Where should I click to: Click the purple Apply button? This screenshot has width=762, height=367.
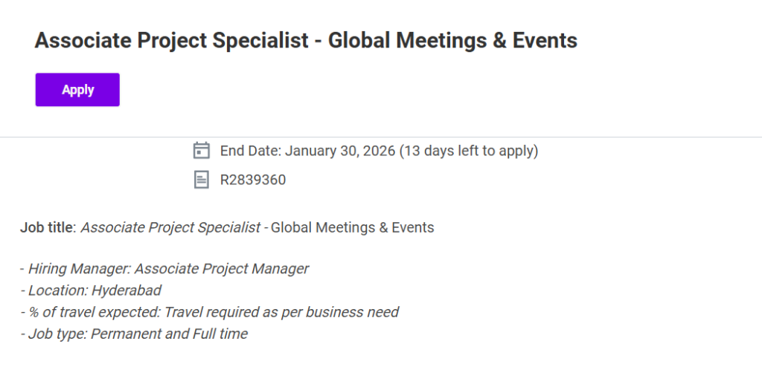point(77,90)
